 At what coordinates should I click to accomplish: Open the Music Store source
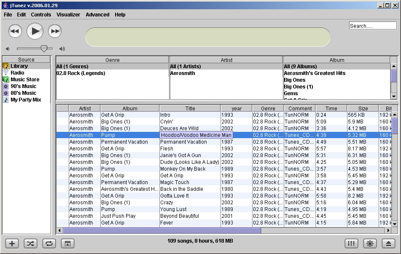point(27,80)
